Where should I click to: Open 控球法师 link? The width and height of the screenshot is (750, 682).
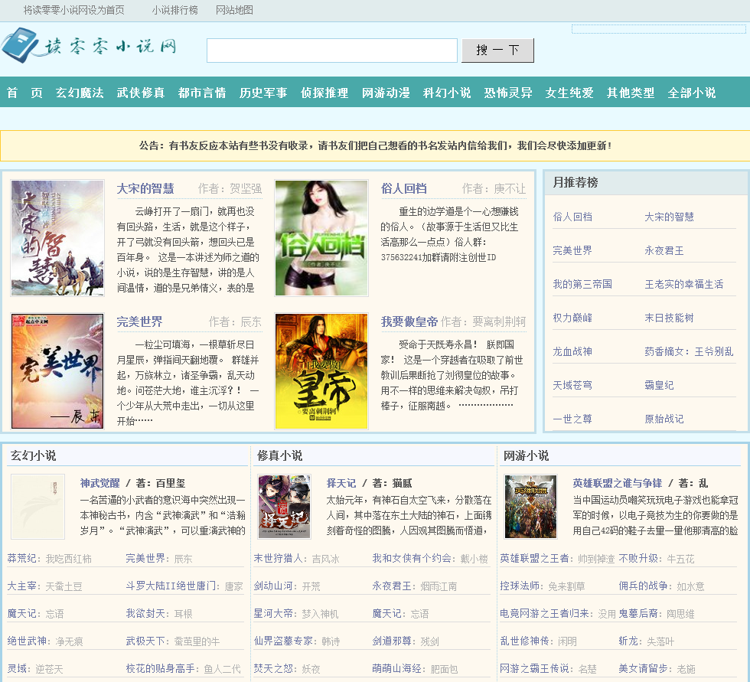click(520, 586)
